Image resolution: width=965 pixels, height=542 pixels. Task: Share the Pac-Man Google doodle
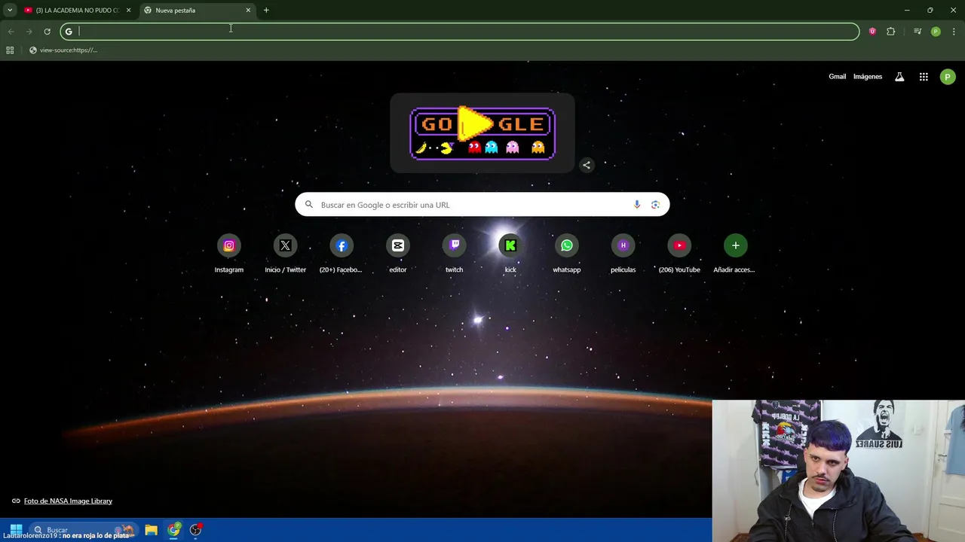point(587,165)
